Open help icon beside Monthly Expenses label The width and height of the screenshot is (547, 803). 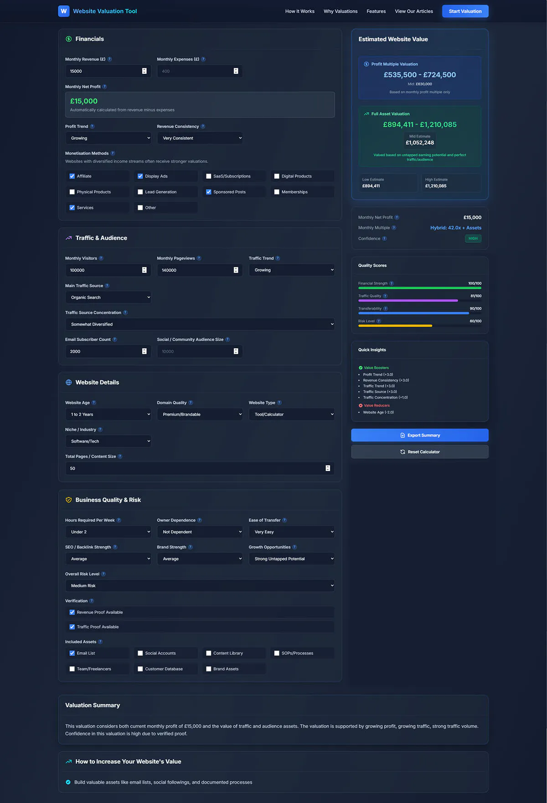coord(203,59)
